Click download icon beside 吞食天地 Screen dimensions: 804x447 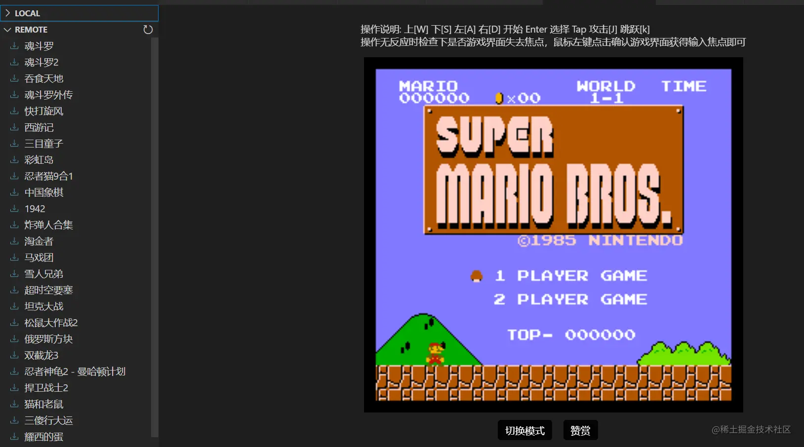point(14,78)
